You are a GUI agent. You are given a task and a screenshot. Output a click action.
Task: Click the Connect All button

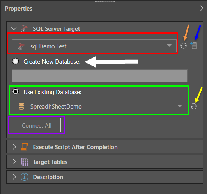click(x=36, y=125)
